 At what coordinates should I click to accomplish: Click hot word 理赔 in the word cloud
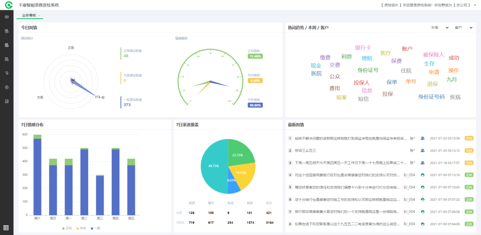(x=367, y=58)
